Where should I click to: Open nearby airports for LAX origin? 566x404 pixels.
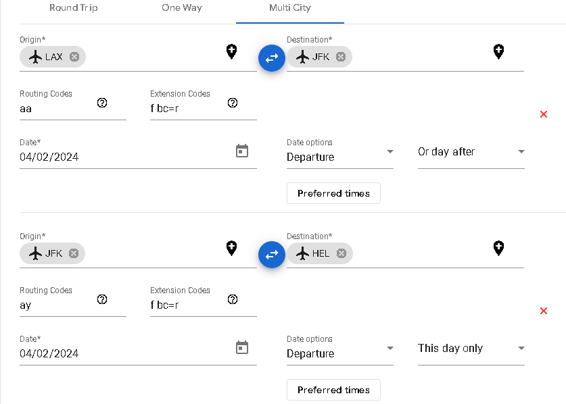click(x=231, y=51)
